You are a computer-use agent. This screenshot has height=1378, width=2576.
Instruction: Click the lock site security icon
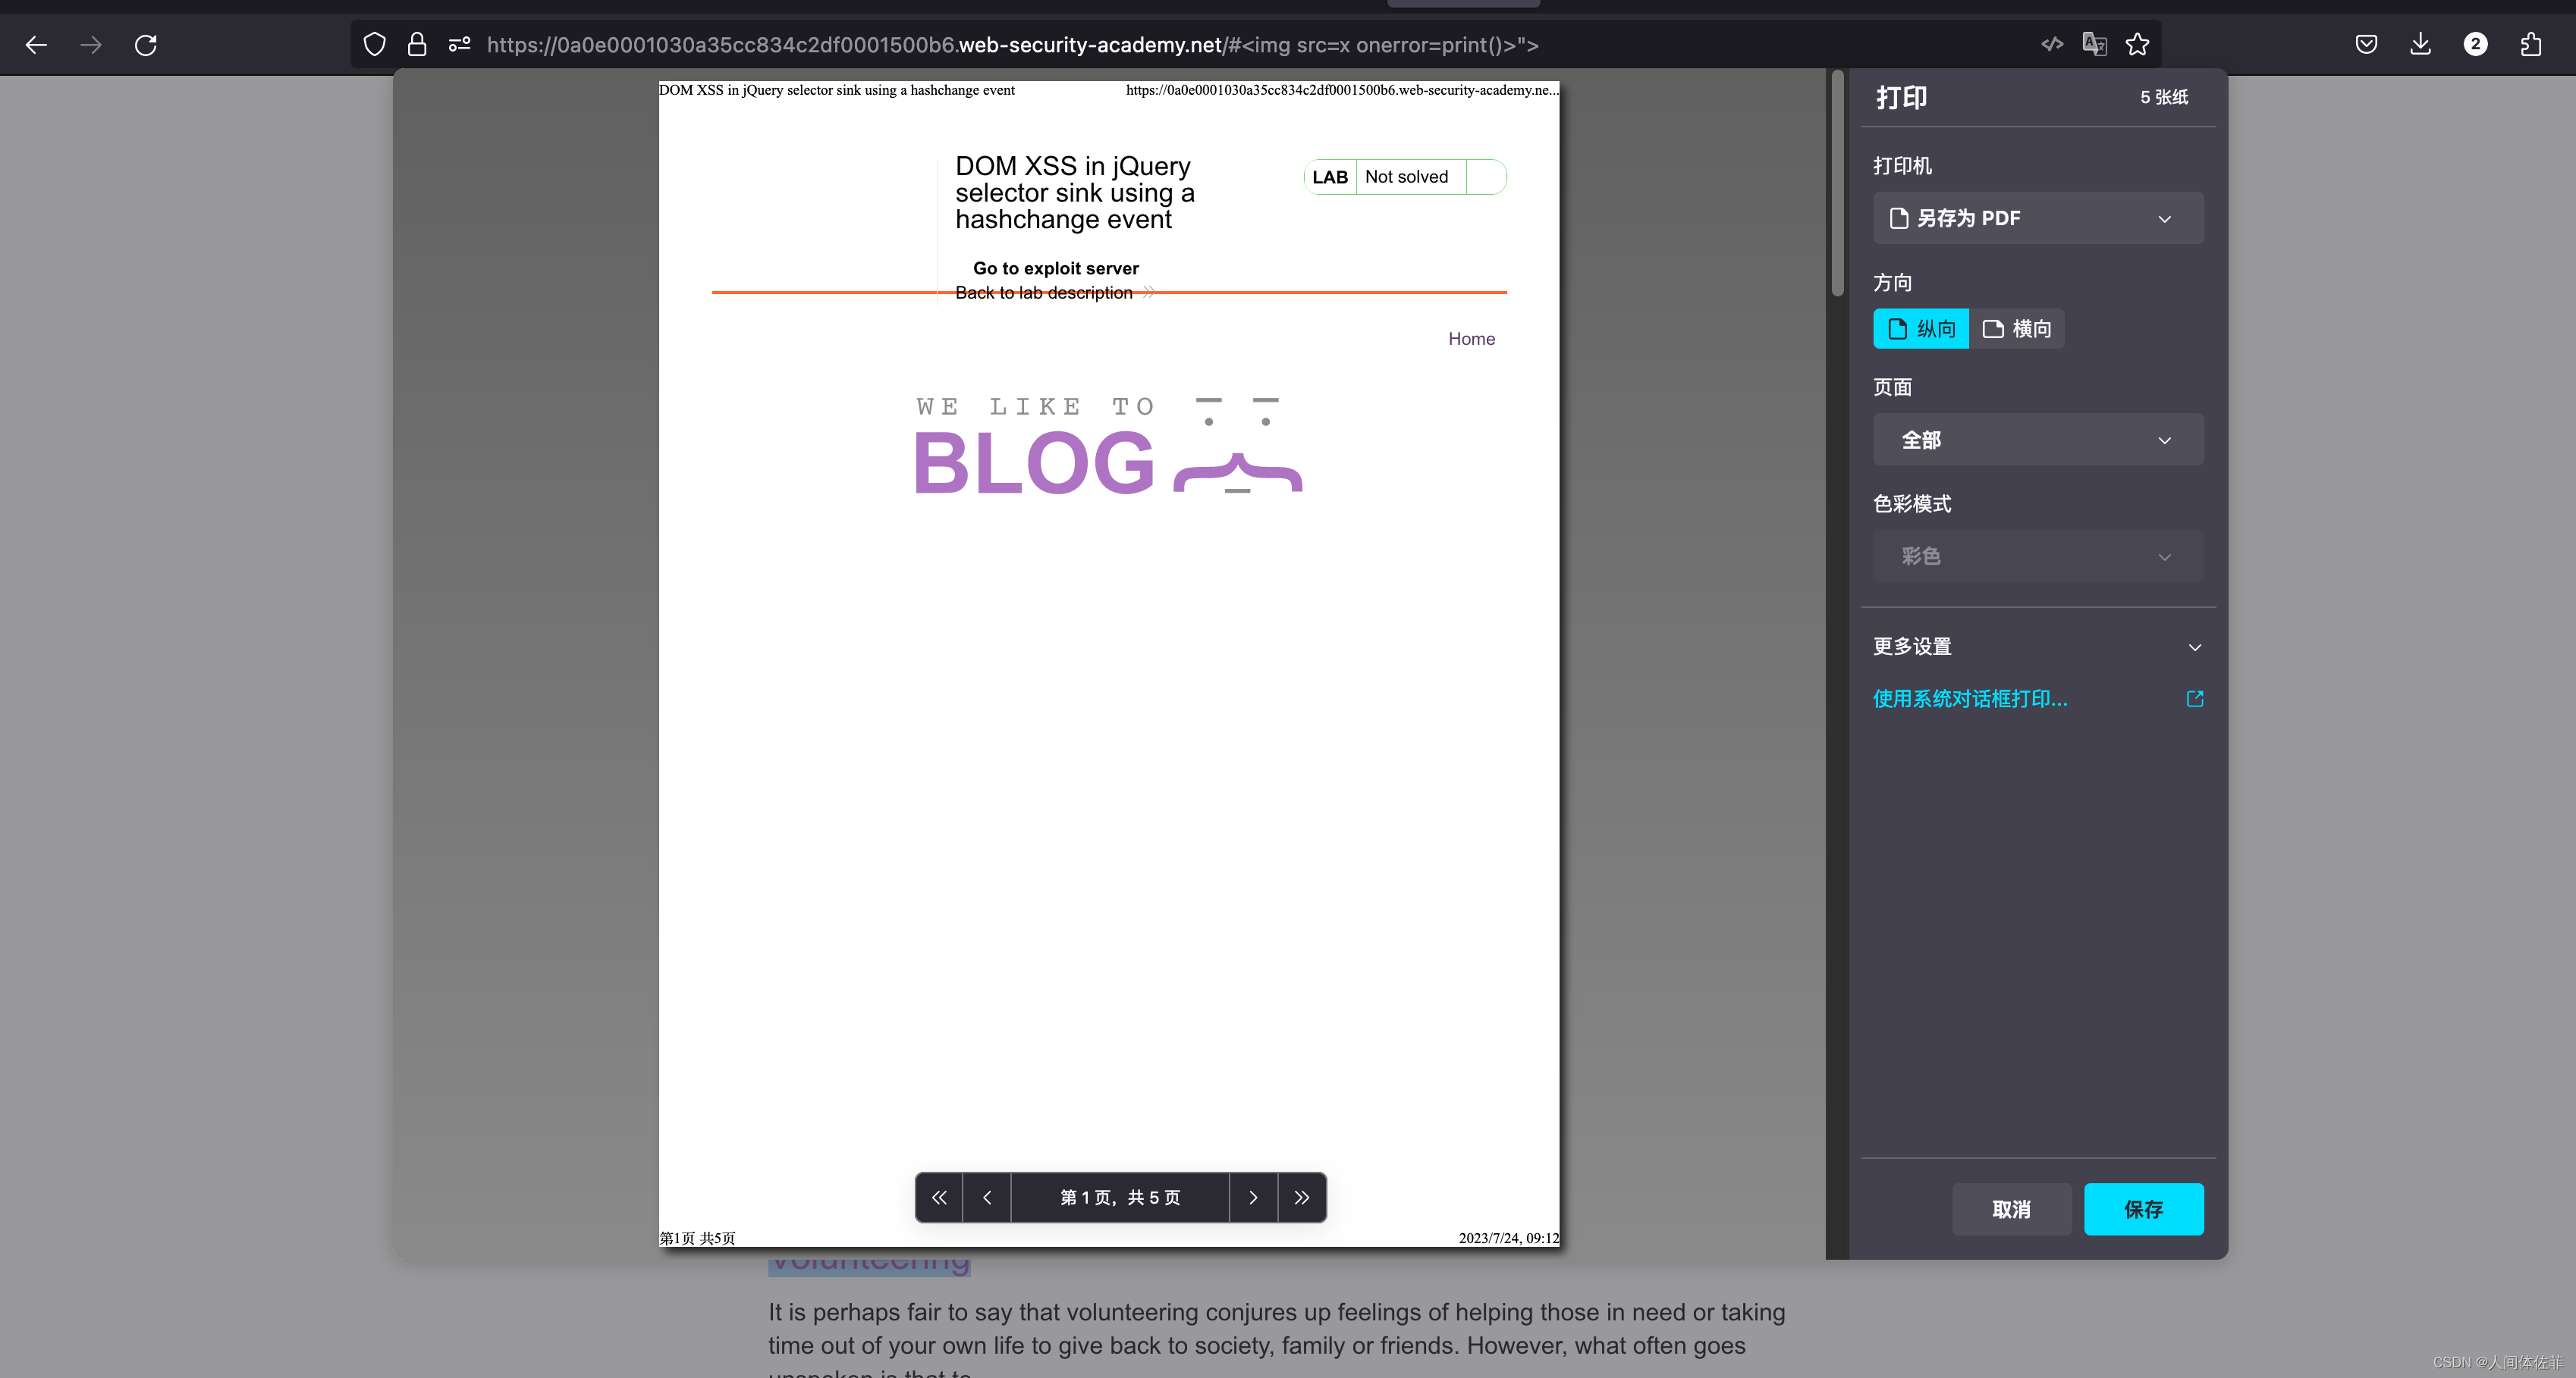click(417, 45)
